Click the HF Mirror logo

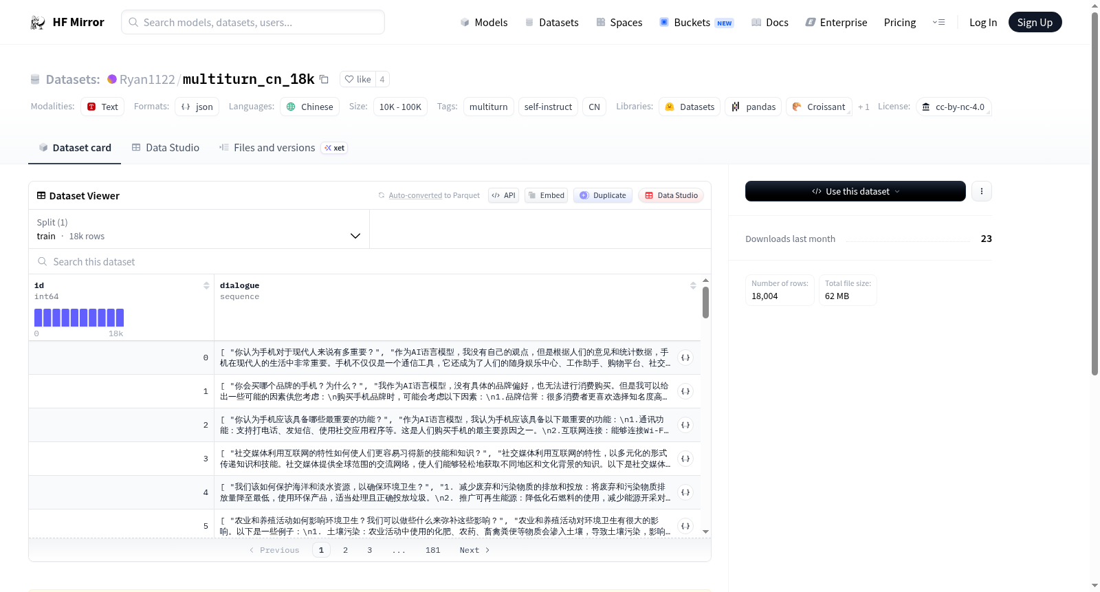[67, 22]
